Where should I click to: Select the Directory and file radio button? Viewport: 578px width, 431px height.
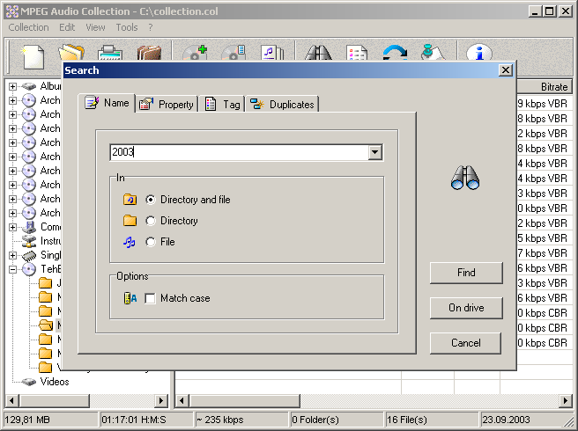[151, 200]
